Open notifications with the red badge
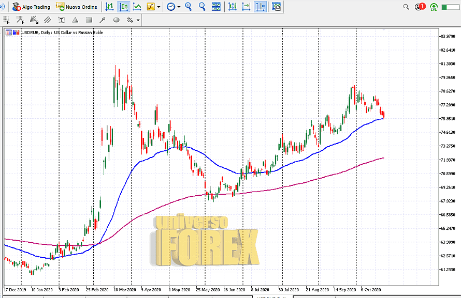461x298 pixels. (420, 7)
